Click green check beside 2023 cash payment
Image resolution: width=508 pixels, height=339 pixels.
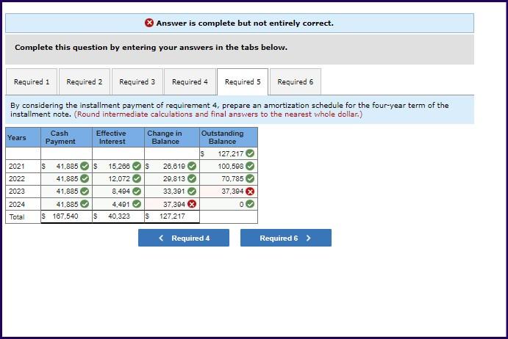pyautogui.click(x=85, y=192)
